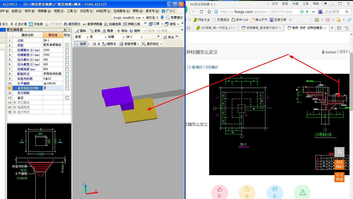
Task: Choose the 点 point placement tool
Action: (96, 44)
